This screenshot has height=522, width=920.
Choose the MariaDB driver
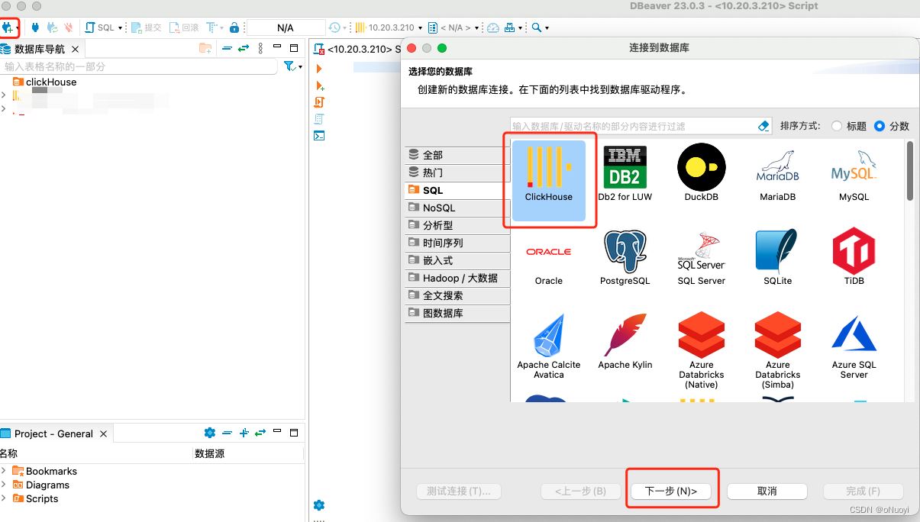[778, 174]
